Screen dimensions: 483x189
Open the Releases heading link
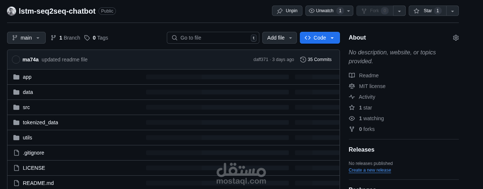point(362,150)
